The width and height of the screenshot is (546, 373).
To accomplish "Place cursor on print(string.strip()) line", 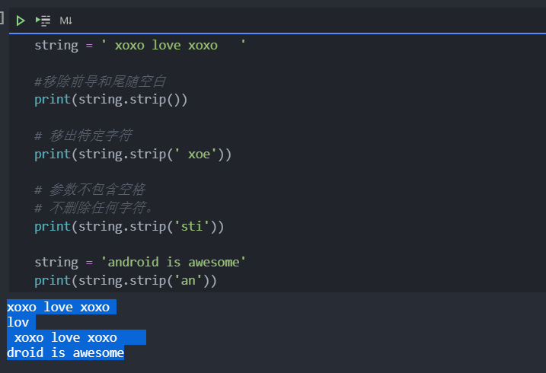I will coord(110,100).
